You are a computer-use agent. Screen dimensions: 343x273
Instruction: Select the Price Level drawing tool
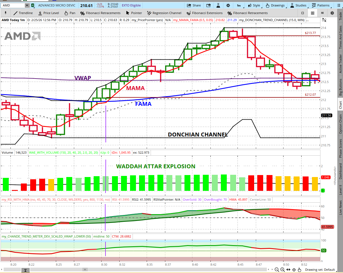pos(48,13)
